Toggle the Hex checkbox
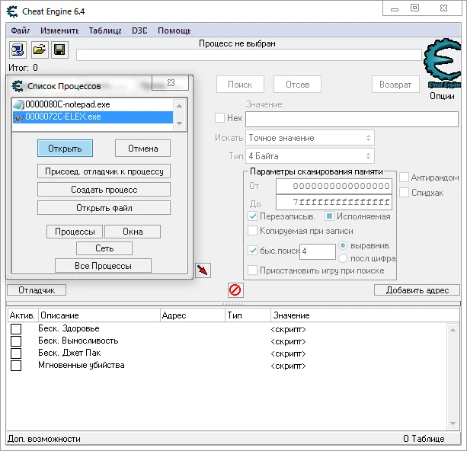Viewport: 467px width, 451px height. pos(220,117)
